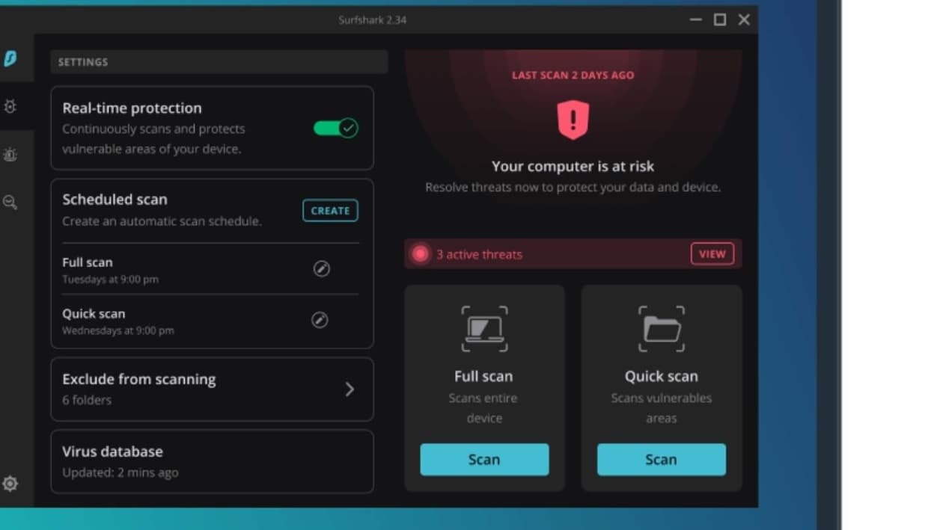943x530 pixels.
Task: Click the 'Wednesdays at 9:00 pm' text
Action: point(118,330)
